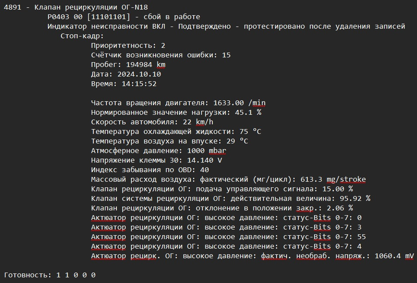
Task: Click the underlined word 'mbar'
Action: coord(217,150)
